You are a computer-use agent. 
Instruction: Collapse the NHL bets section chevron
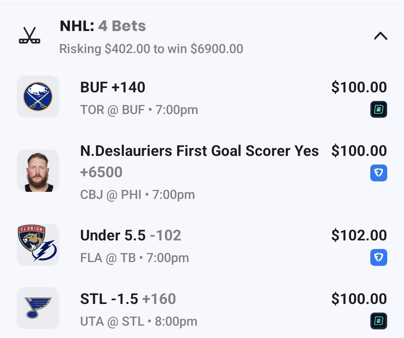(x=380, y=36)
